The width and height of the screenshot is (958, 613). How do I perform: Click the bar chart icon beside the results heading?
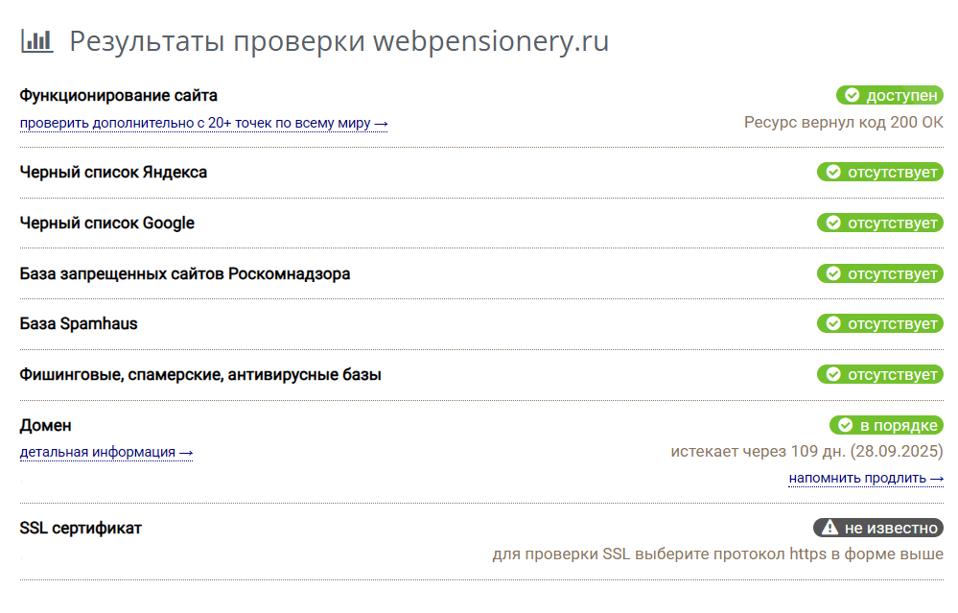(36, 41)
